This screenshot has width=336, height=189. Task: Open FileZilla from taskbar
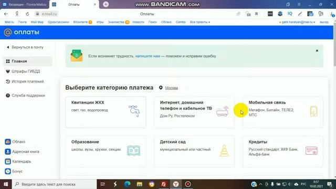pyautogui.click(x=164, y=184)
